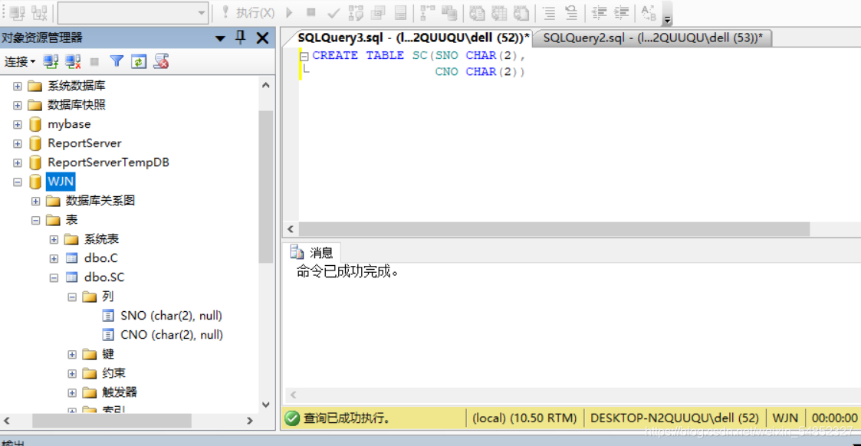Click Include Client Statistics icon
The height and width of the screenshot is (446, 861).
click(x=449, y=12)
